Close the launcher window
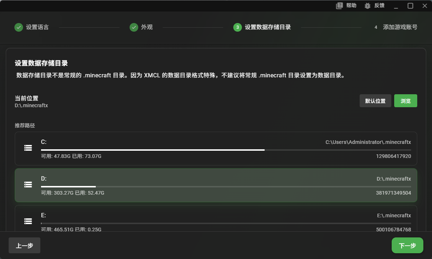Viewport: 432px width, 259px height. point(424,6)
